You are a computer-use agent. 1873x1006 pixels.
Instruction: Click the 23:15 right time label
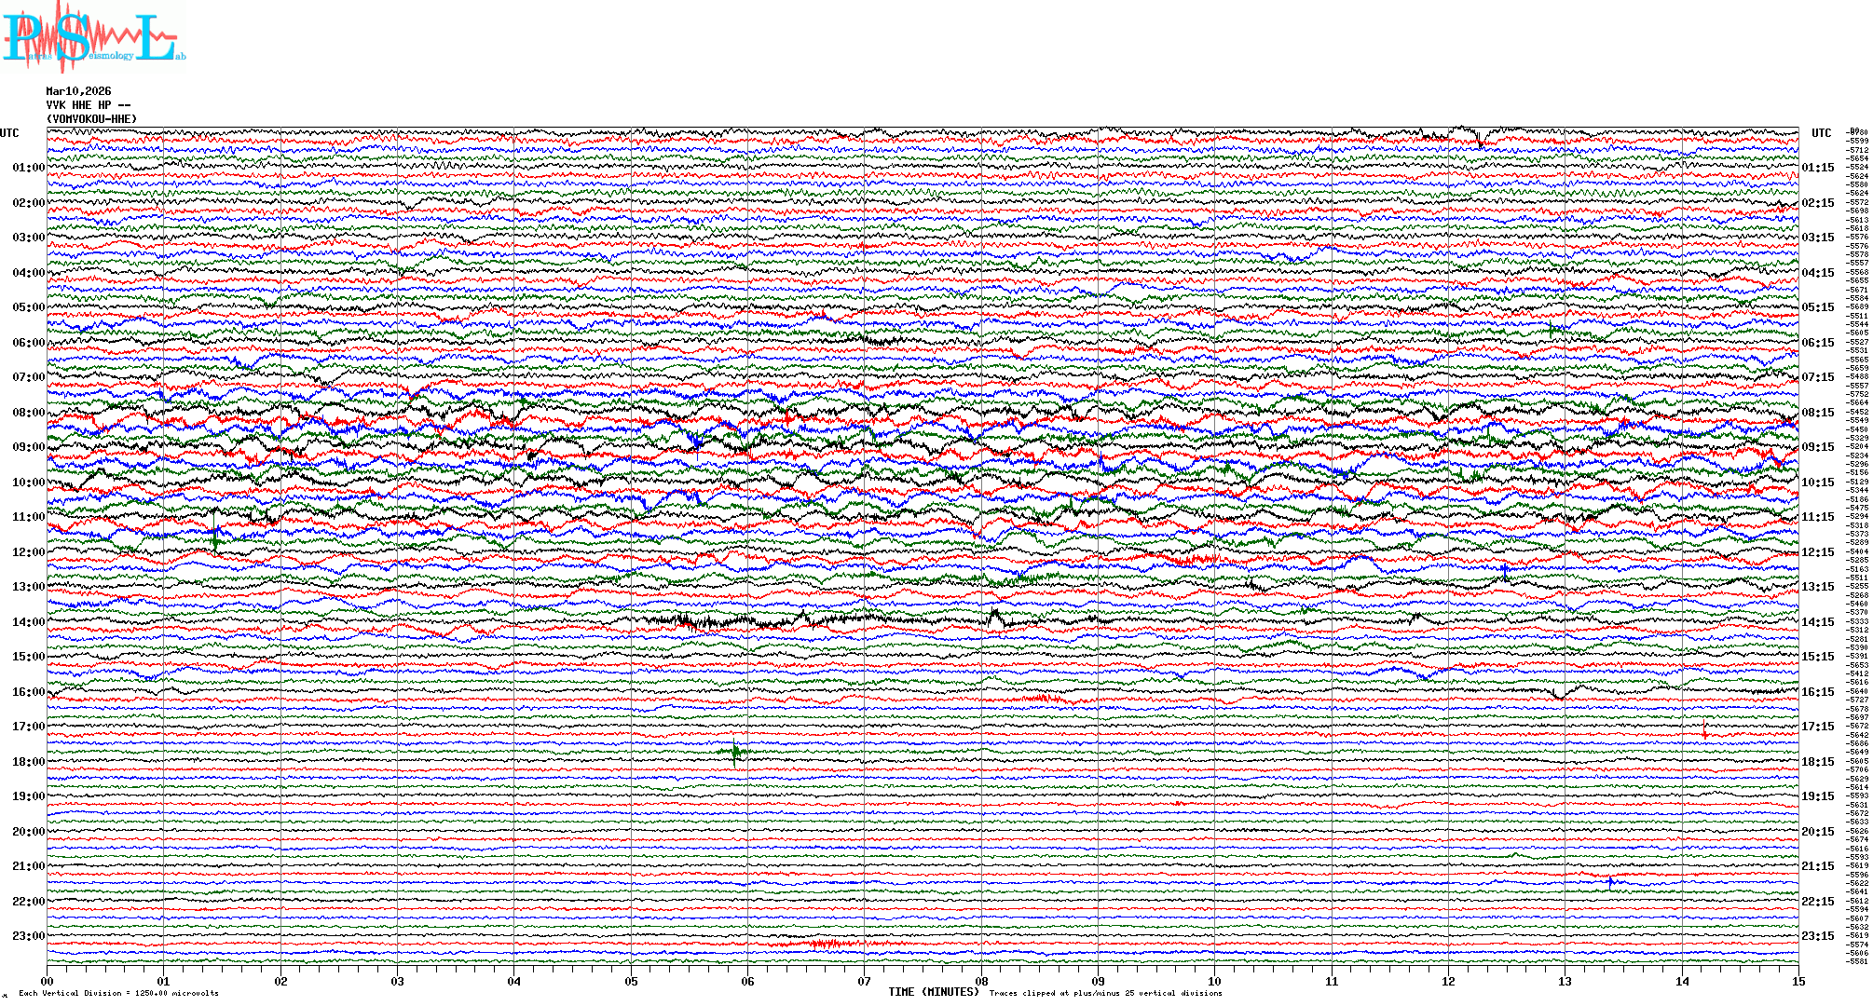tap(1817, 936)
